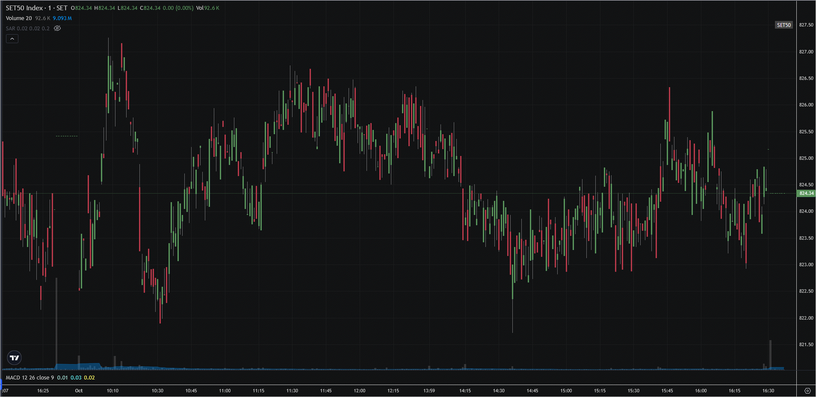Click the blue 9.093 M volume average value
The width and height of the screenshot is (816, 397).
[62, 18]
